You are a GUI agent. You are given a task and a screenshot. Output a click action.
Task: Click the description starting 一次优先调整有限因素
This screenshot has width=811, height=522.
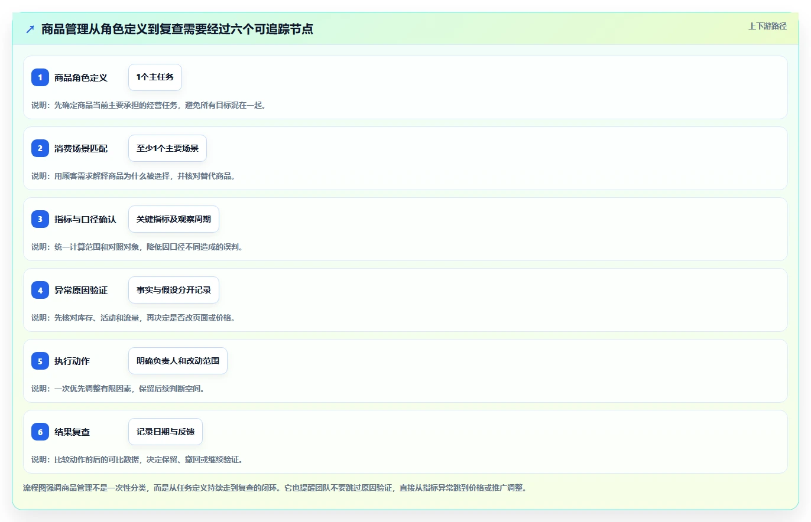[118, 389]
